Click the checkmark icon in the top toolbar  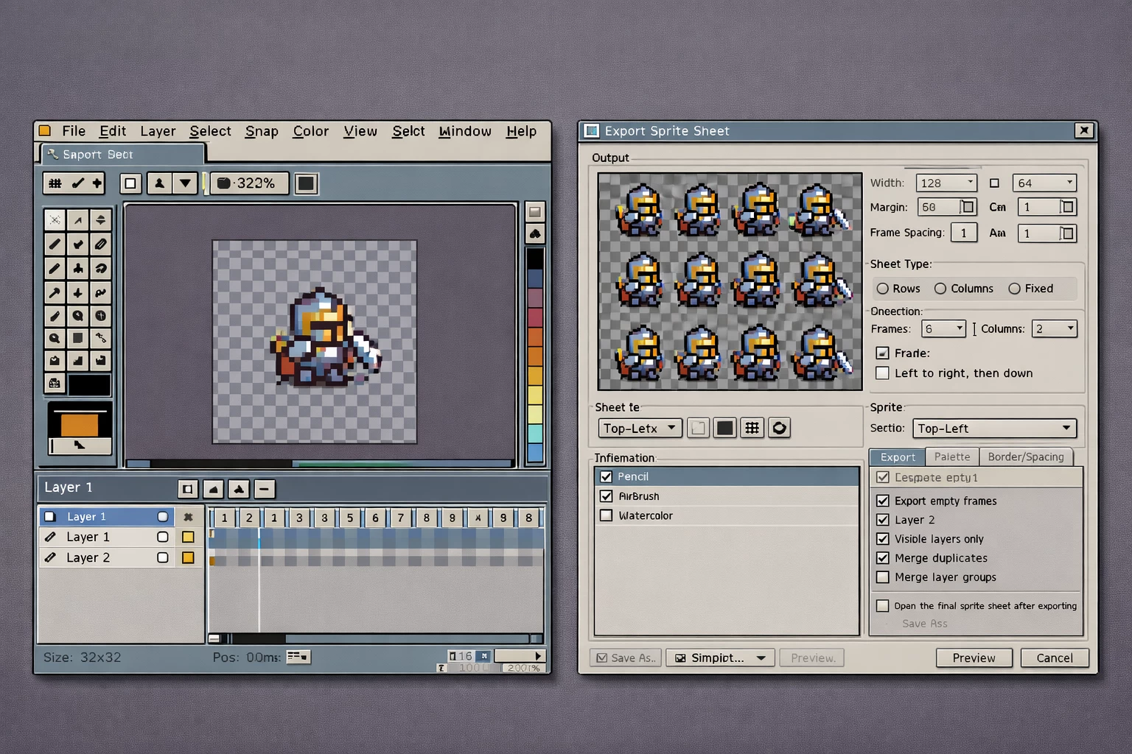77,183
